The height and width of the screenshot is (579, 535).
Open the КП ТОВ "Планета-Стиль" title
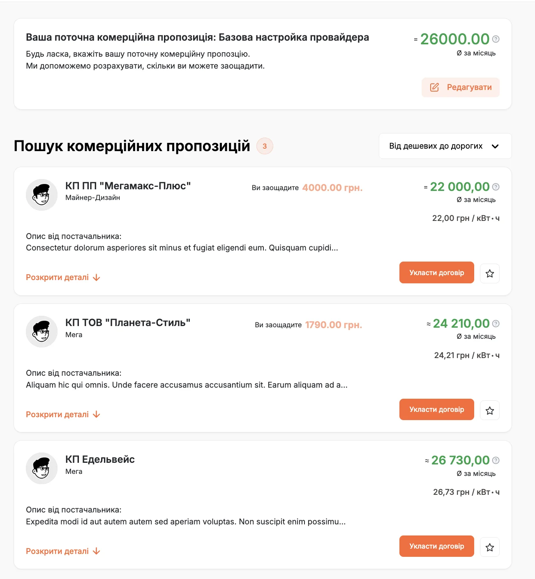128,323
